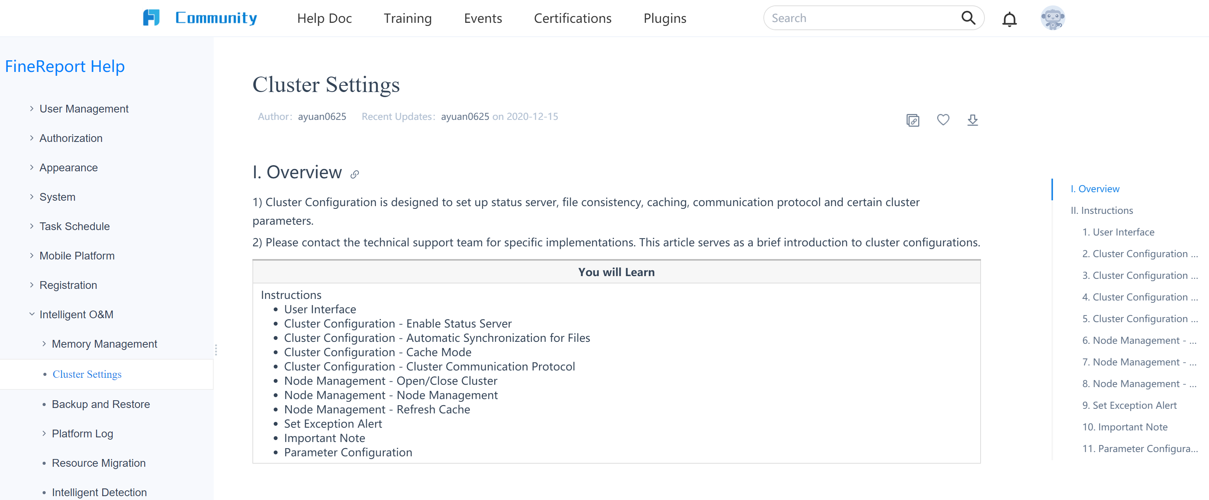Click the FineReport Help title link

65,66
